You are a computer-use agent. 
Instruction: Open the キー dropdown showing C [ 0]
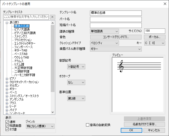155,43
